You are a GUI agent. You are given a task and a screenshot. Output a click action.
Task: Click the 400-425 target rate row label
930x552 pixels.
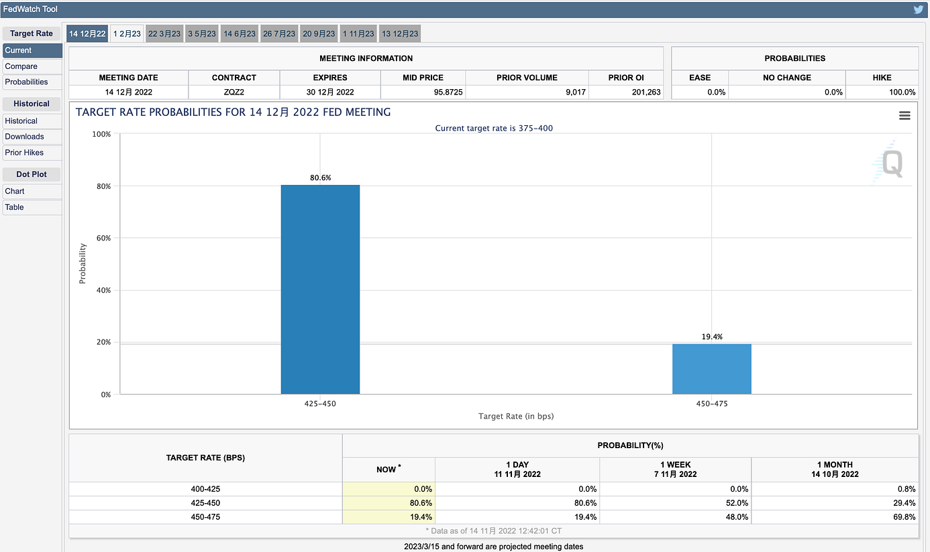[x=205, y=489]
